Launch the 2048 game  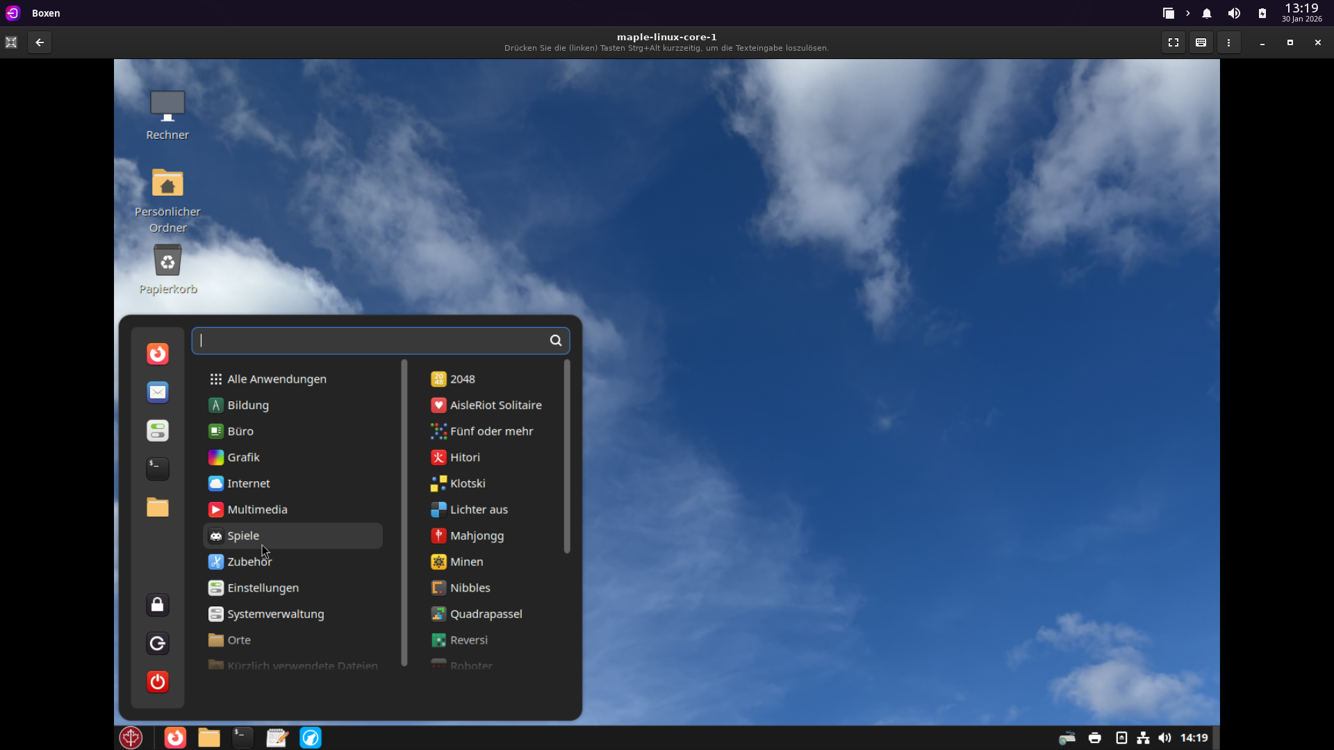[462, 379]
